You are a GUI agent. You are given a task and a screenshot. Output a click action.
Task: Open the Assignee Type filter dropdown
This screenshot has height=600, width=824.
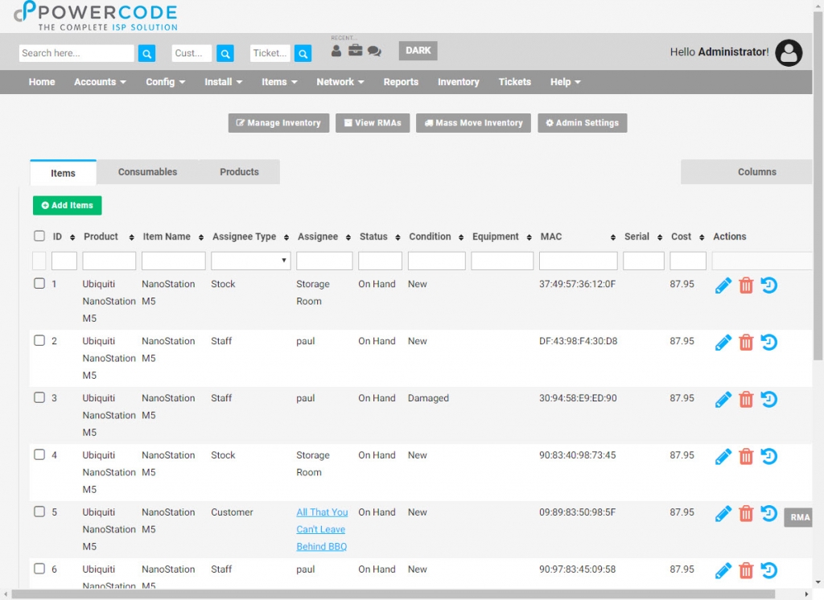point(249,260)
